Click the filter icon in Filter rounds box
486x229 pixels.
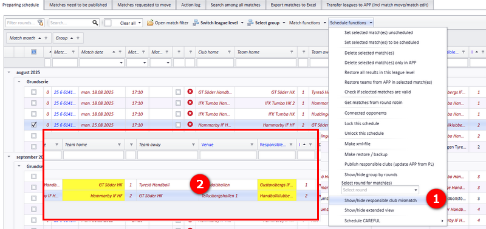(x=40, y=22)
